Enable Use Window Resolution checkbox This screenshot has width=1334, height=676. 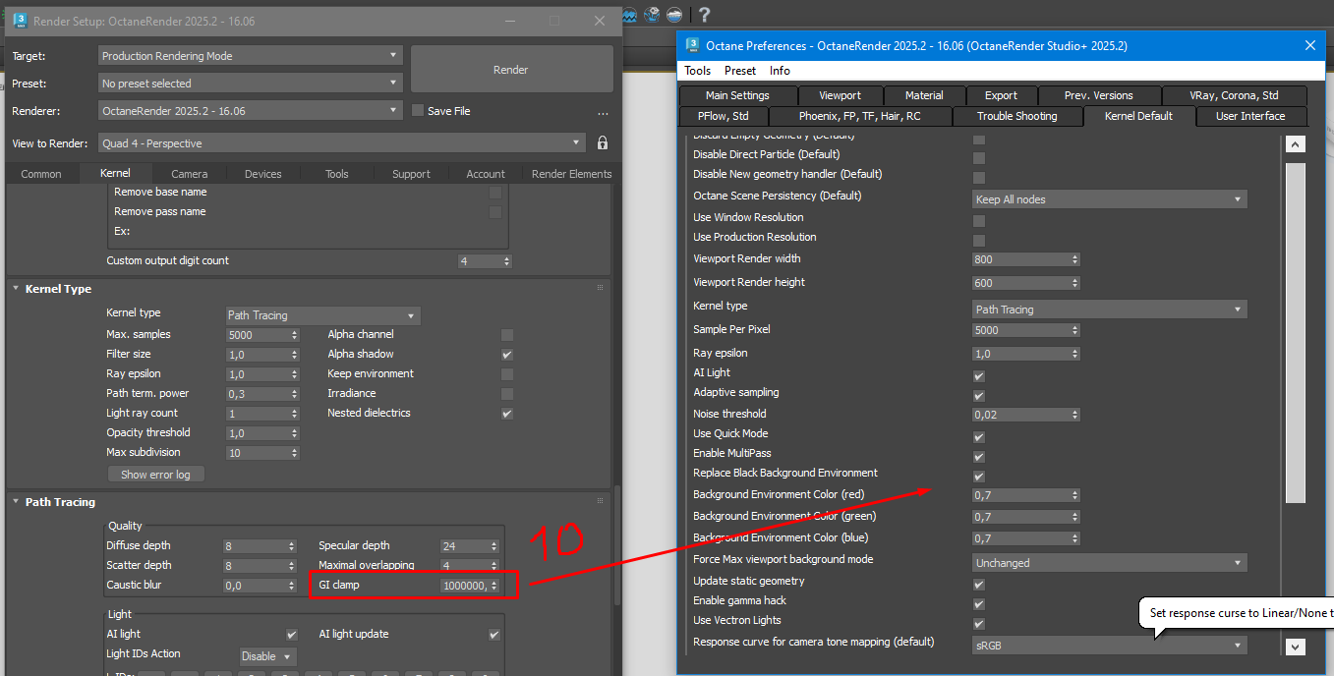click(979, 221)
